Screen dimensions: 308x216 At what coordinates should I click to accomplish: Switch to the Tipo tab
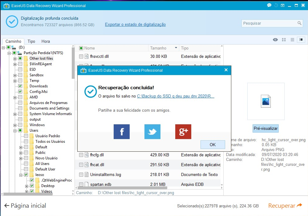(x=31, y=41)
